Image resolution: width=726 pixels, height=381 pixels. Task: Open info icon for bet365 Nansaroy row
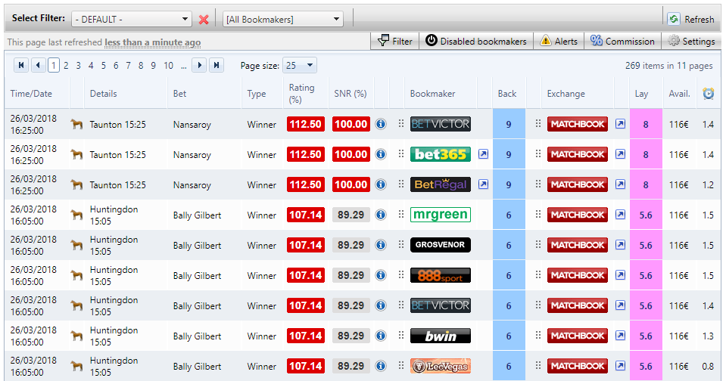(x=381, y=154)
